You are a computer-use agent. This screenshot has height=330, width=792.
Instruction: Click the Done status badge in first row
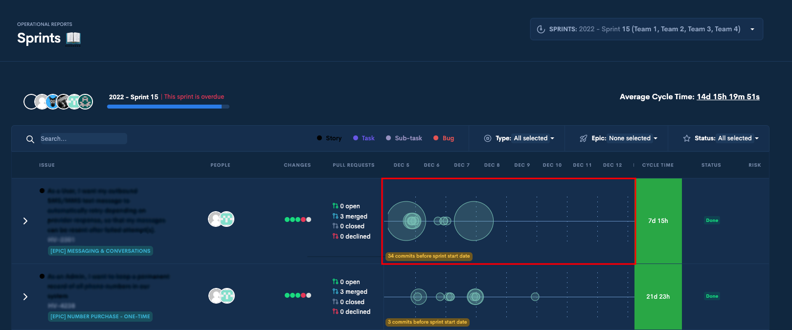pyautogui.click(x=712, y=220)
